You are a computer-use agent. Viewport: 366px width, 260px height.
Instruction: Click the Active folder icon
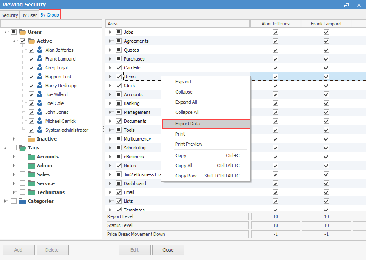pos(31,41)
